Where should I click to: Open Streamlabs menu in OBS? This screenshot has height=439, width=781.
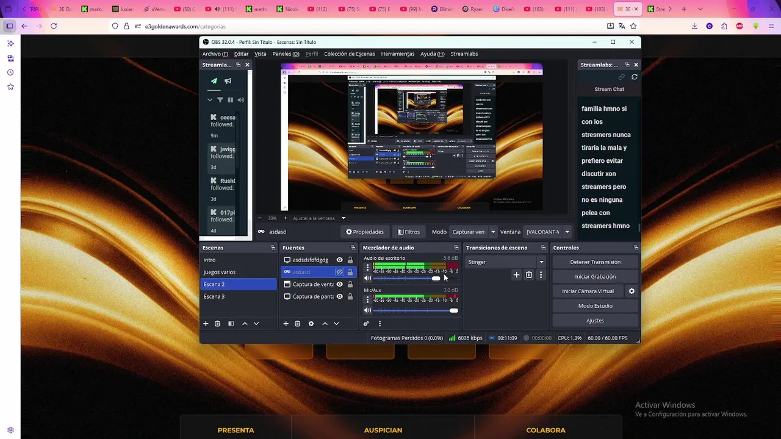coord(464,54)
